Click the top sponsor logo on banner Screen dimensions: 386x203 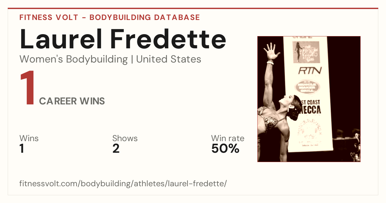(x=306, y=52)
